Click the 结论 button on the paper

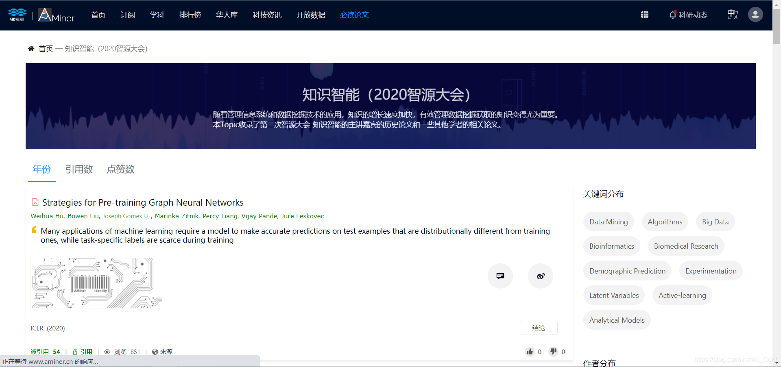[539, 328]
